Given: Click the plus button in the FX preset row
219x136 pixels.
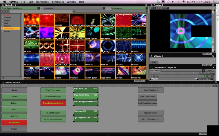Looking at the screenshot, I should pyautogui.click(x=201, y=73).
